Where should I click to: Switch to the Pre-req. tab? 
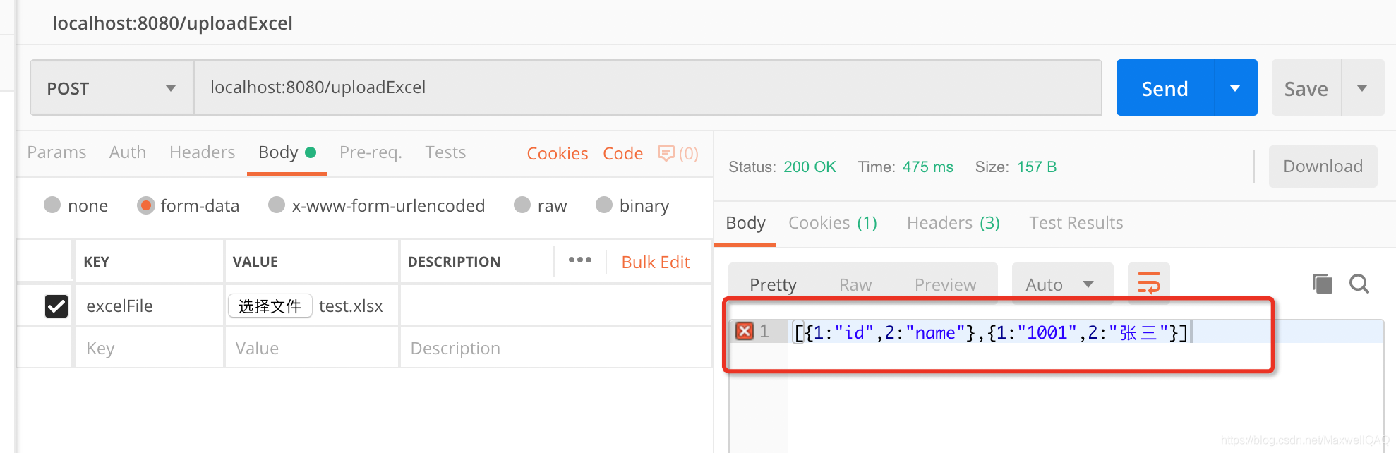click(x=371, y=152)
